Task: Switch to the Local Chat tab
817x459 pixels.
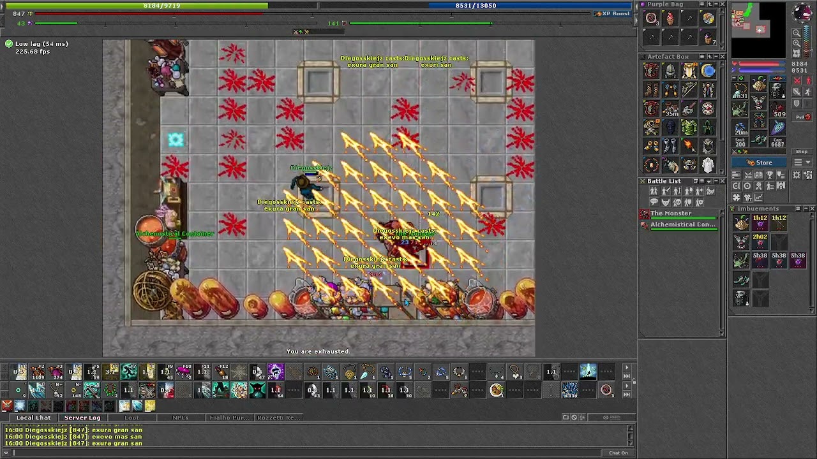Action: coord(33,418)
